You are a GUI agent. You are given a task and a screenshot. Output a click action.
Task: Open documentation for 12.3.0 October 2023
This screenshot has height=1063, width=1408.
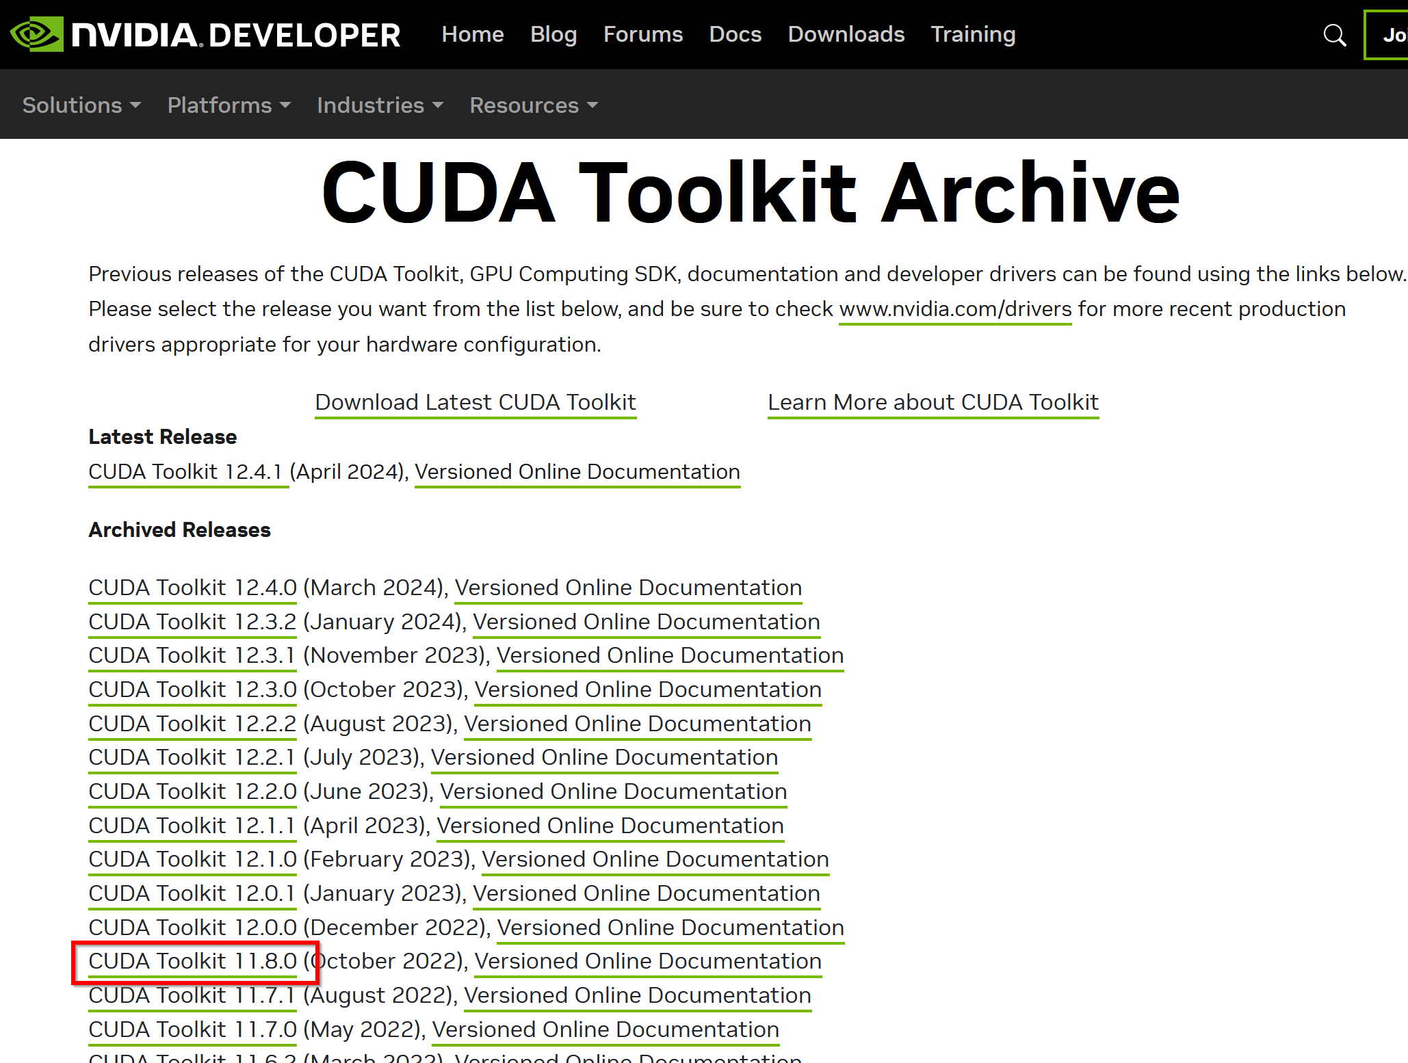tap(648, 690)
